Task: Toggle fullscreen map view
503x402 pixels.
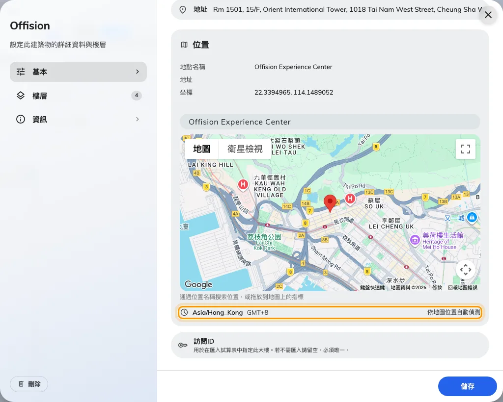Action: pos(466,149)
